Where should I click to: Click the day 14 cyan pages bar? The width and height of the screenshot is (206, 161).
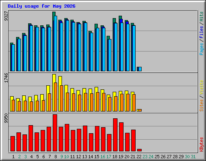92,52
